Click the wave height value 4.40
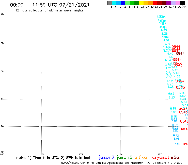Viewport: 188px width, 165px height. [170, 54]
